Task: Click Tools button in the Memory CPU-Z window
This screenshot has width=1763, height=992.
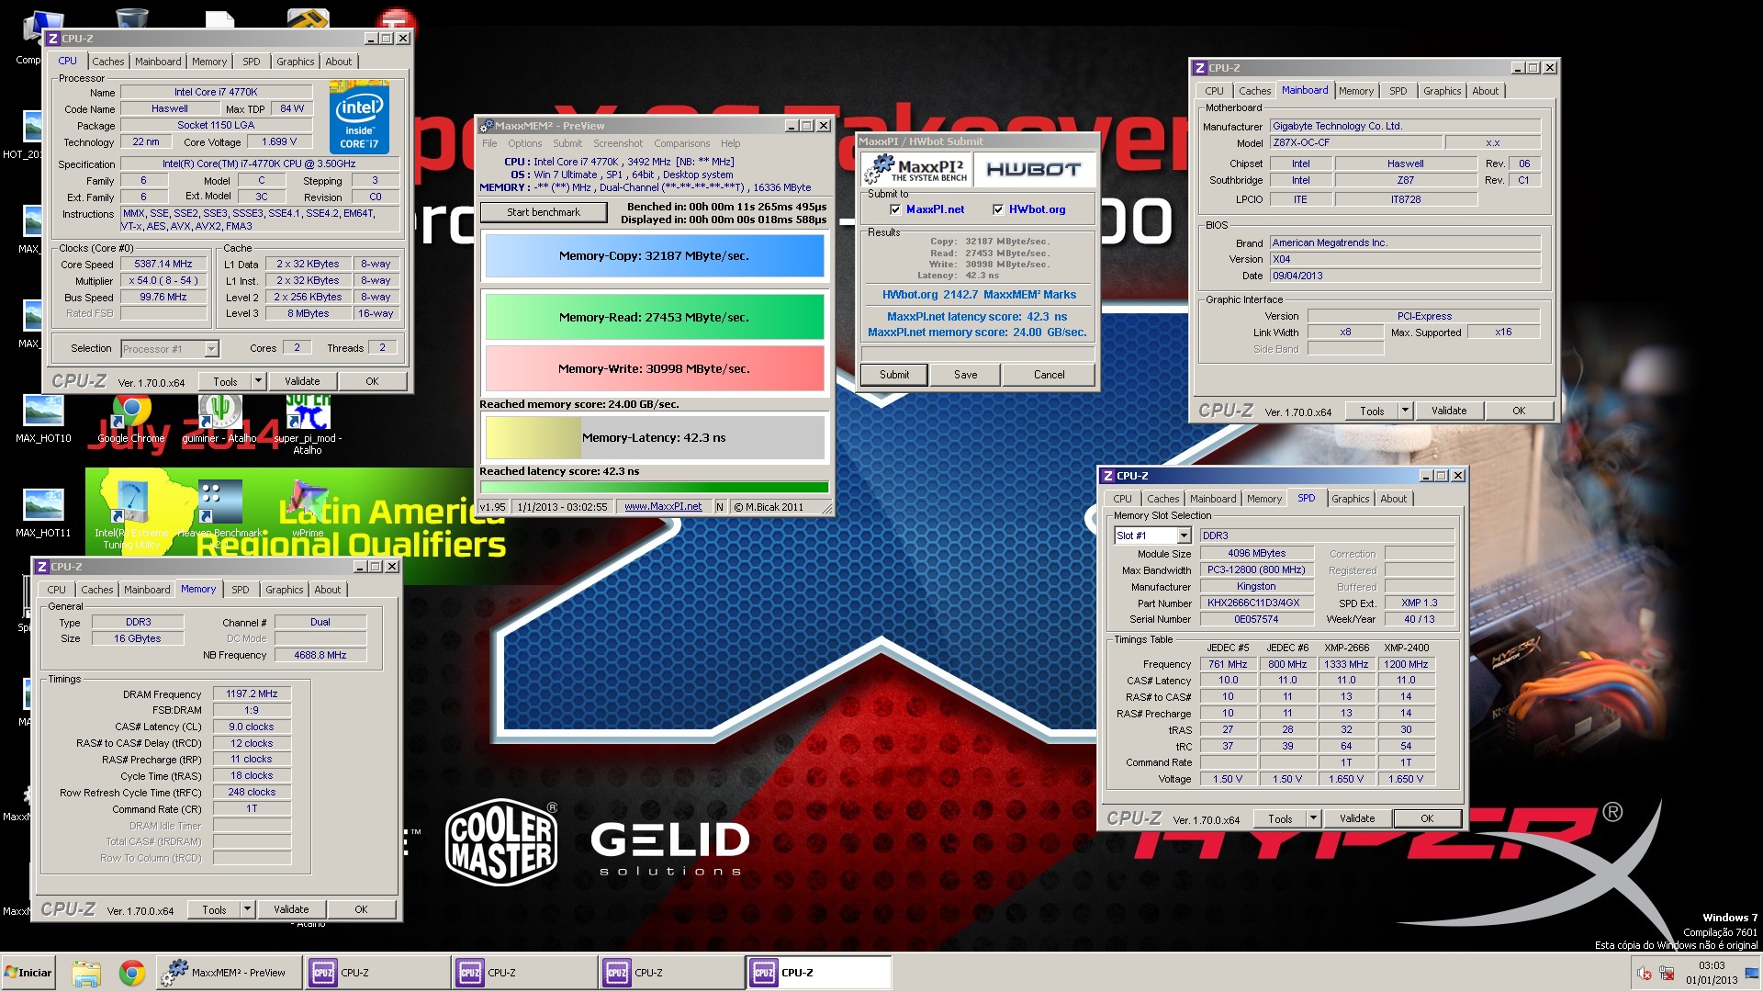Action: pyautogui.click(x=214, y=909)
